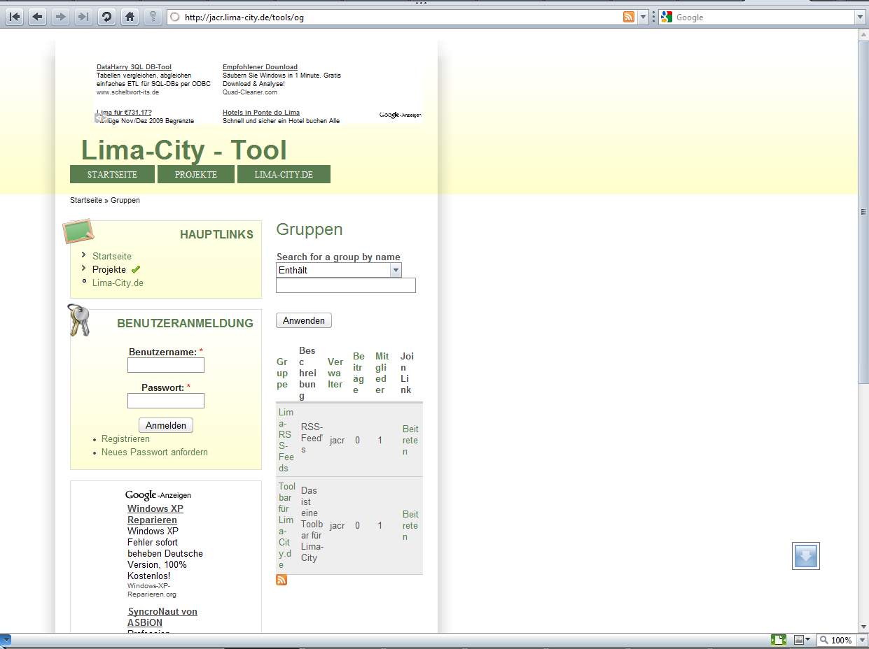Click the panel toggle icon at bottom-left

5,639
